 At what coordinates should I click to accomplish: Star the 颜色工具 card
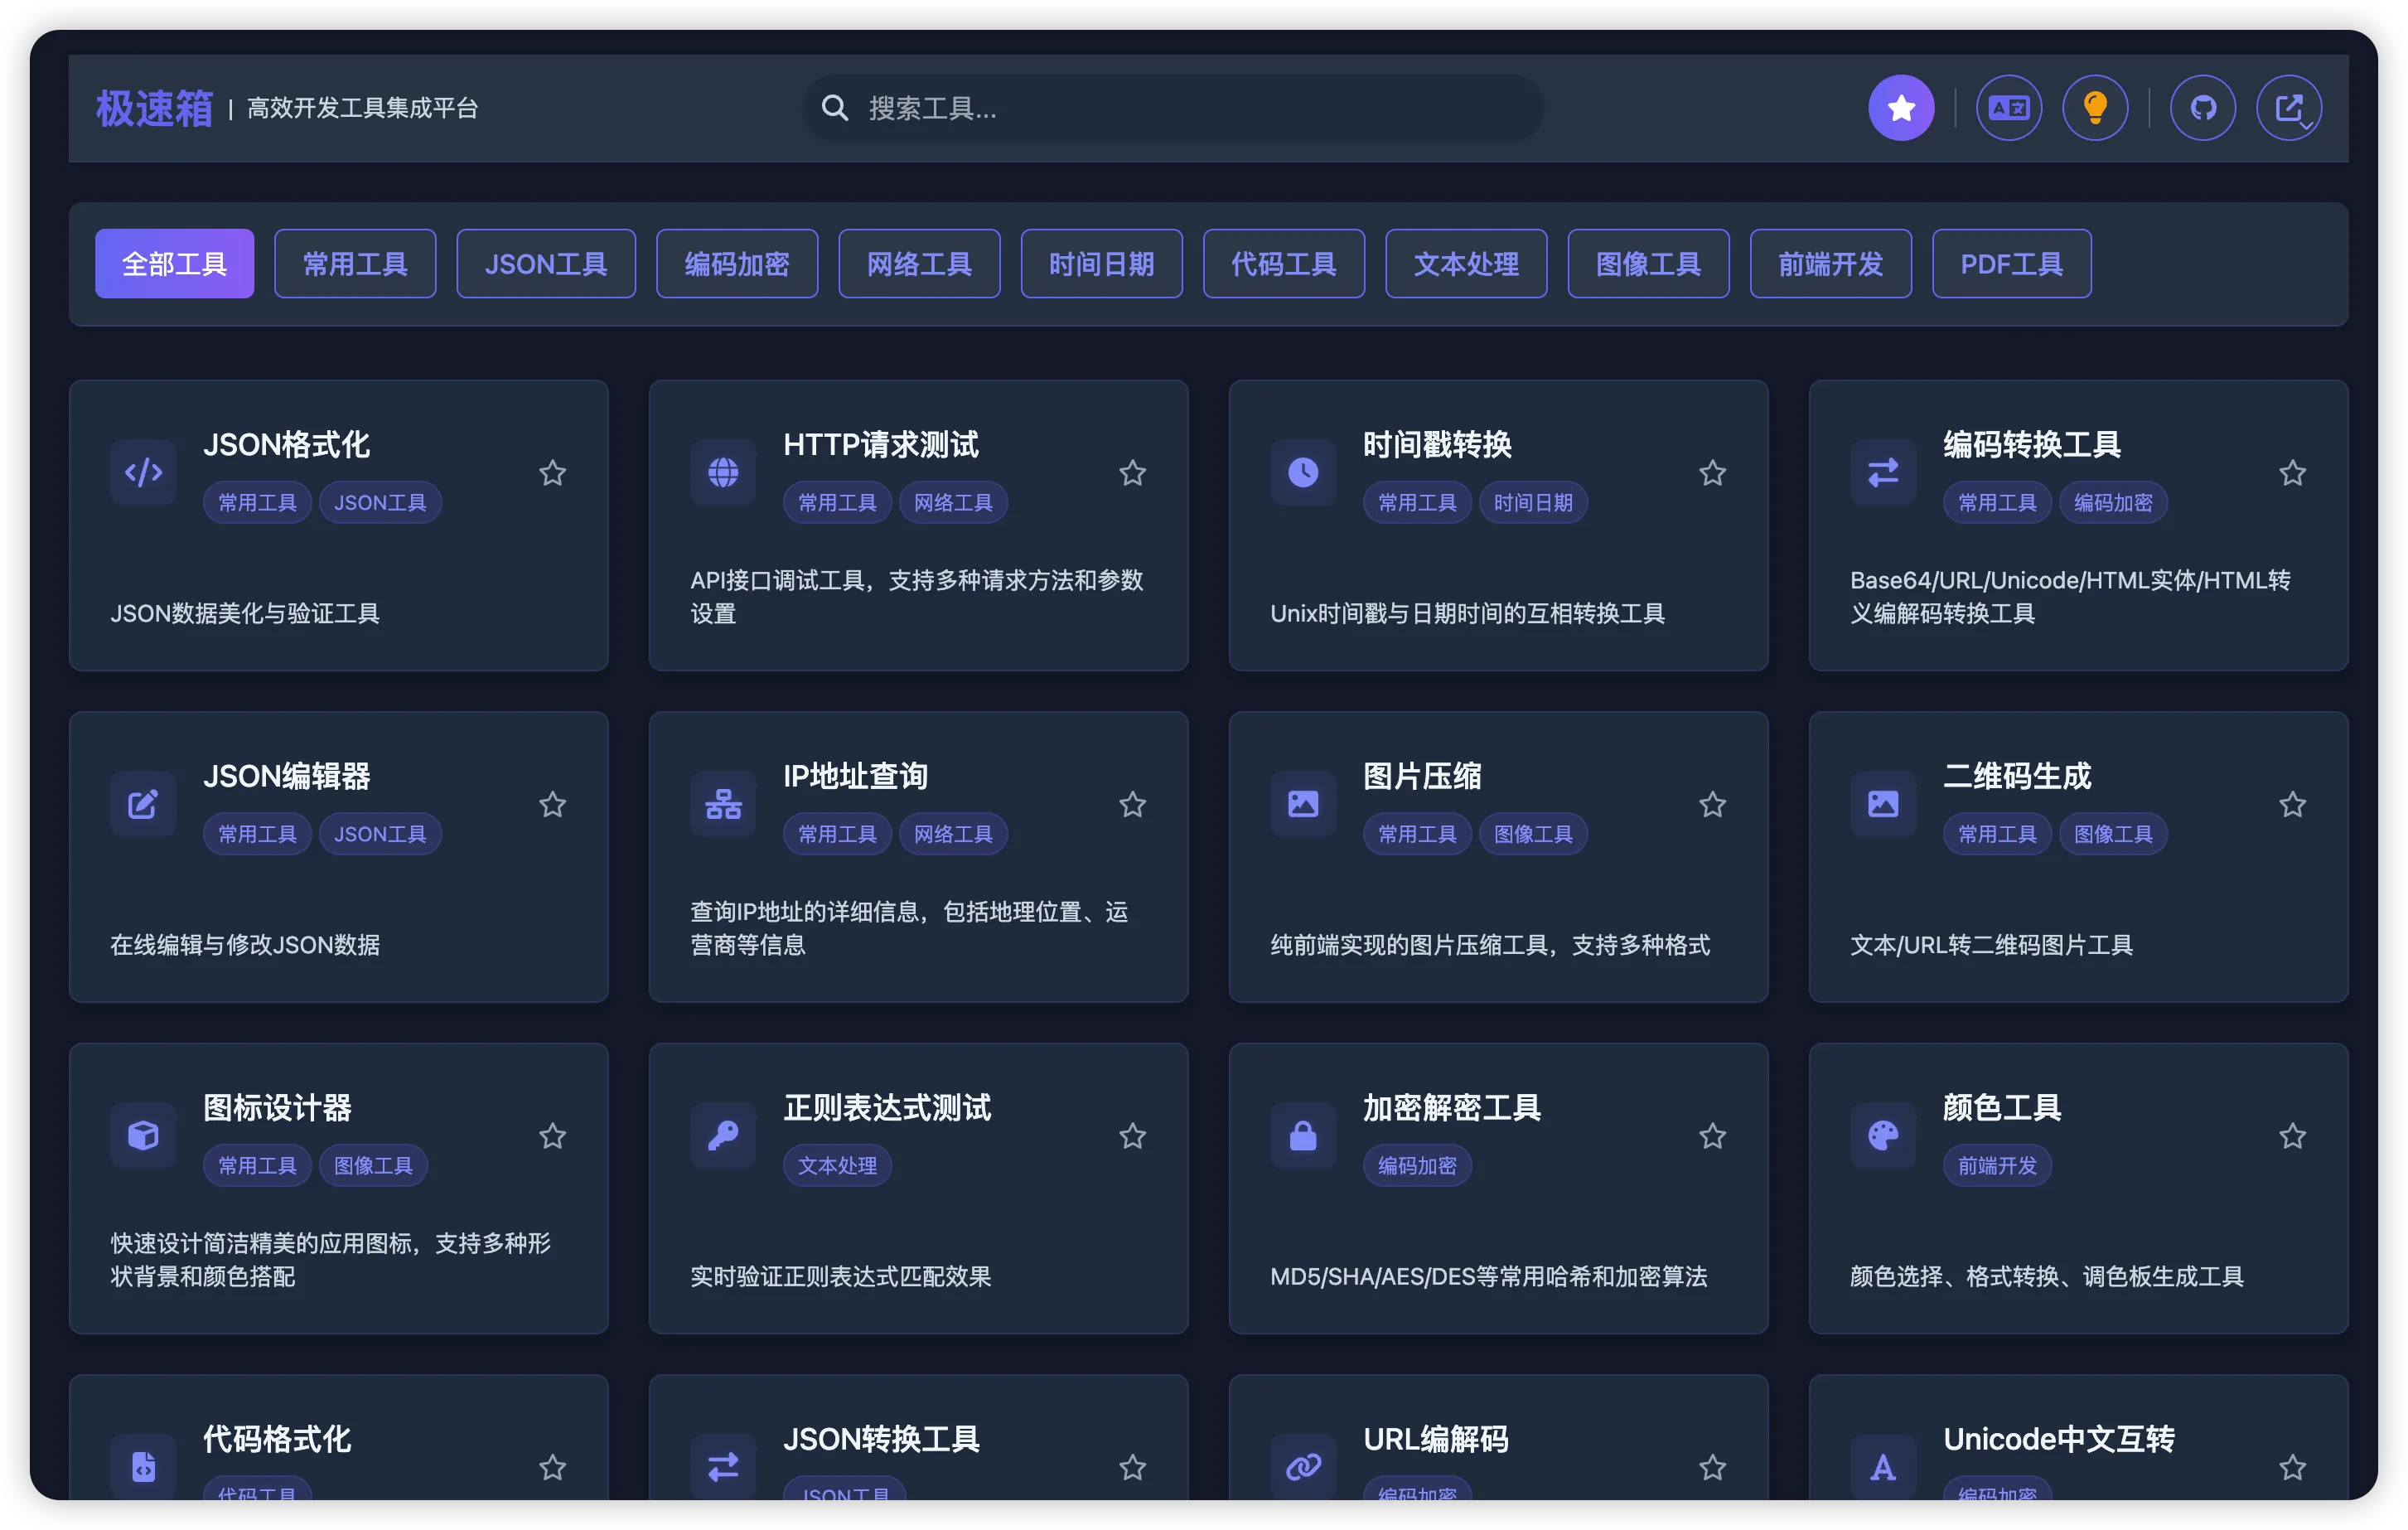pos(2293,1135)
